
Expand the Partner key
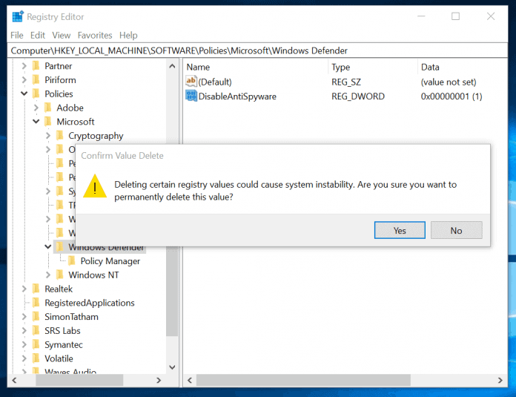point(24,66)
